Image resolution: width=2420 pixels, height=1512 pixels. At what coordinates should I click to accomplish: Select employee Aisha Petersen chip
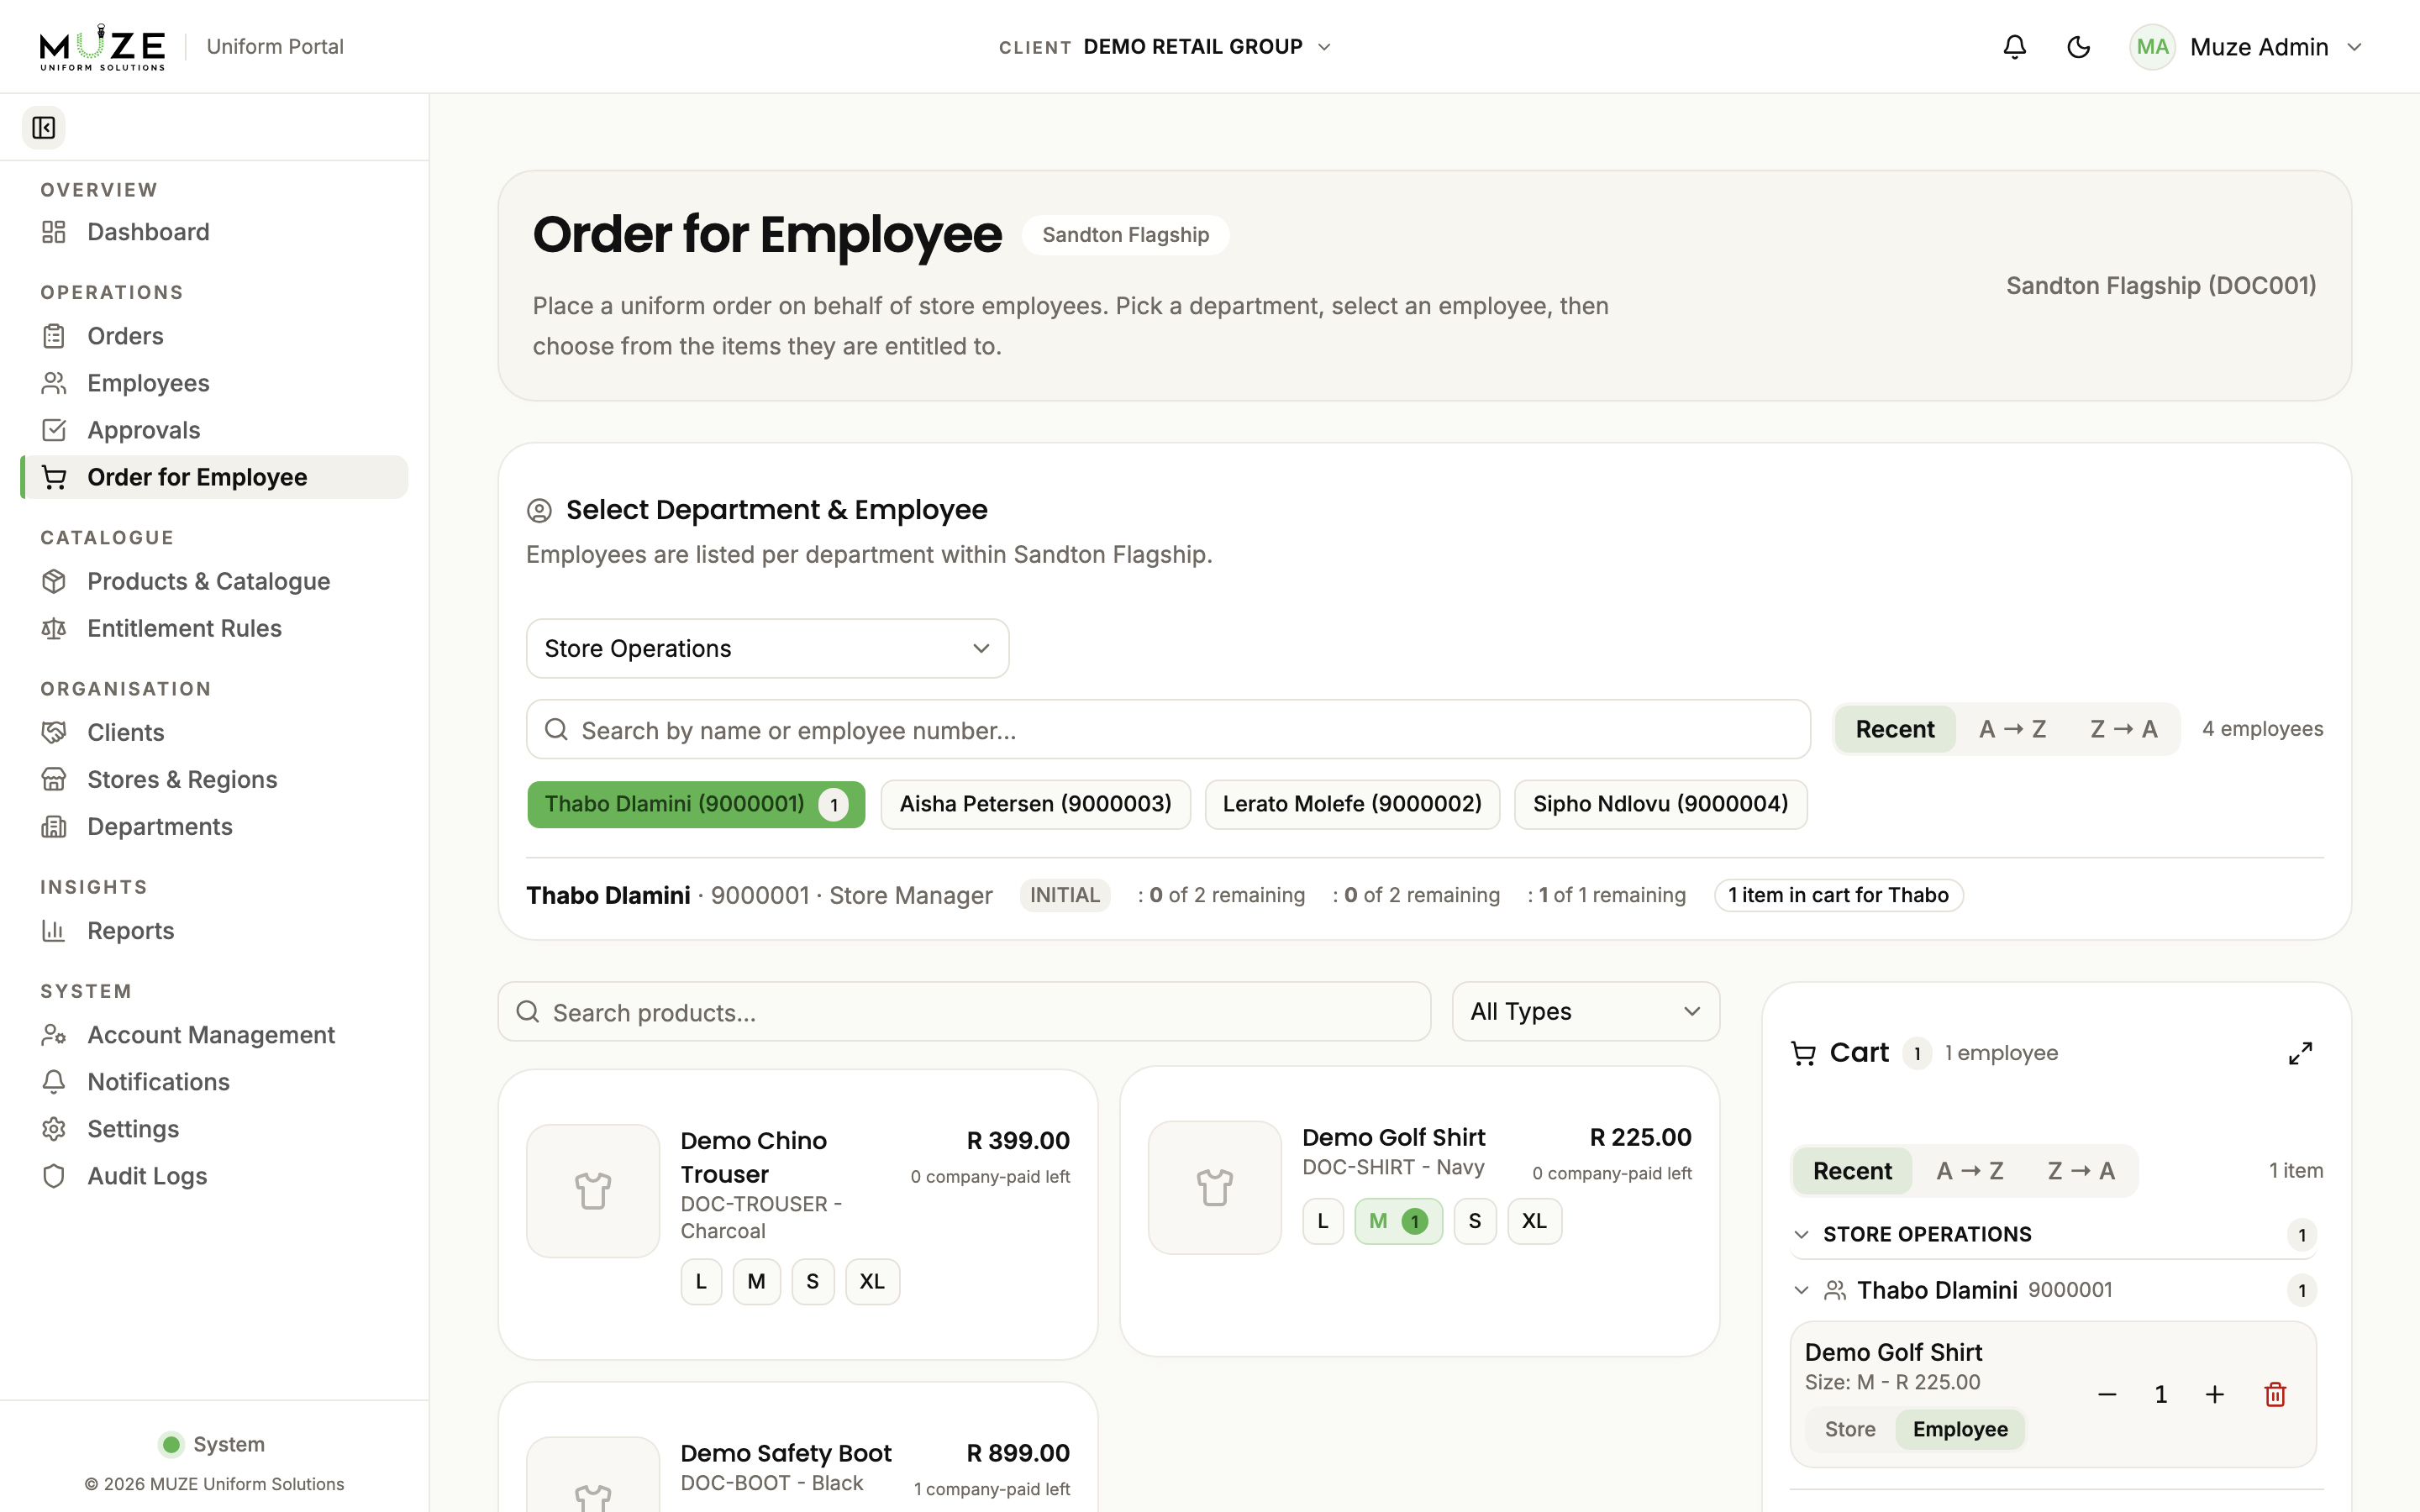tap(1035, 804)
